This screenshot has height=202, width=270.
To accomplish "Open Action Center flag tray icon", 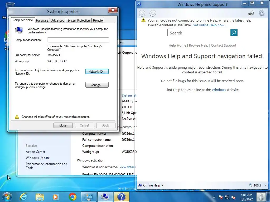I will click(x=221, y=197).
